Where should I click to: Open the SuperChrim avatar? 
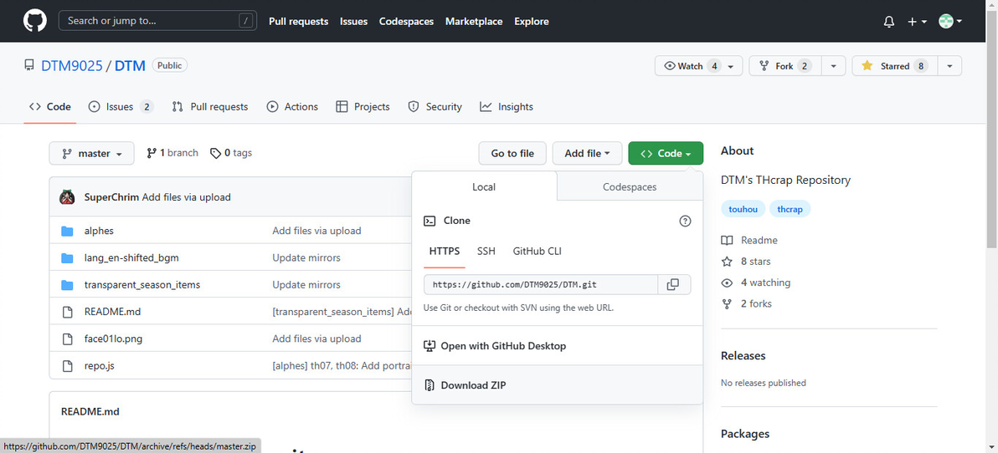(x=68, y=197)
